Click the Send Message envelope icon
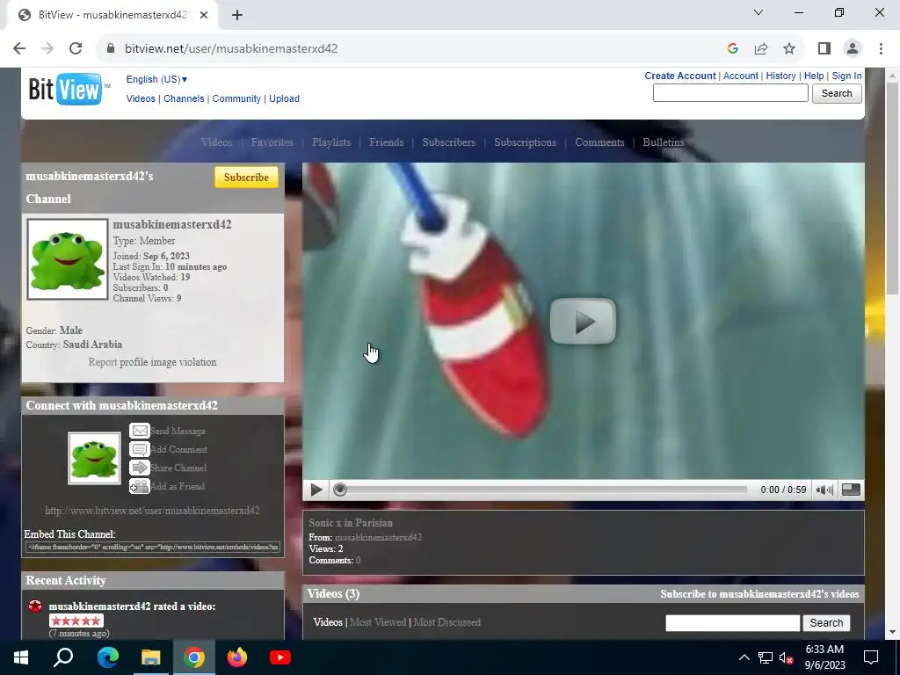The image size is (900, 675). [140, 431]
